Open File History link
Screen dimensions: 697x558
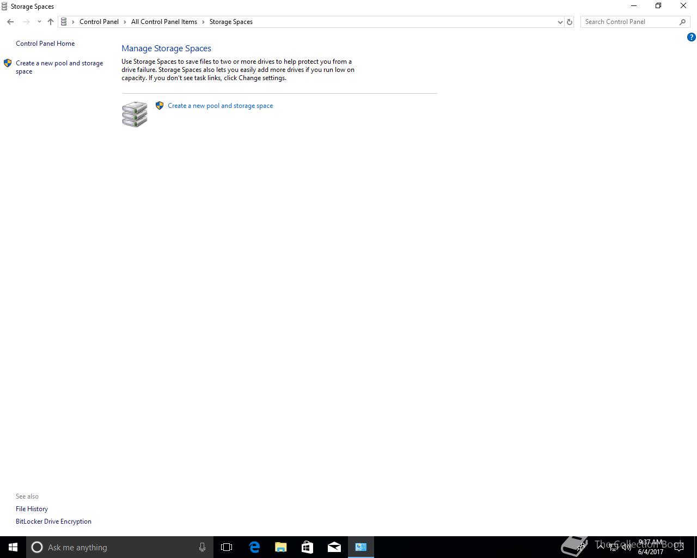coord(32,509)
